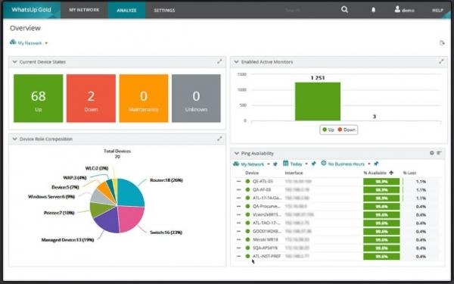The width and height of the screenshot is (454, 284).
Task: Open notifications bell icon
Action: click(374, 10)
